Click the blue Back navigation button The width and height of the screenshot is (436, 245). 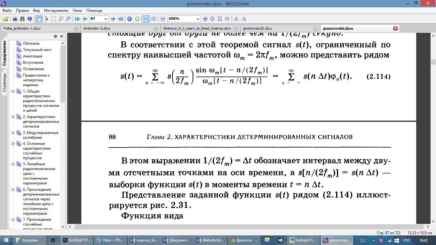pos(130,19)
